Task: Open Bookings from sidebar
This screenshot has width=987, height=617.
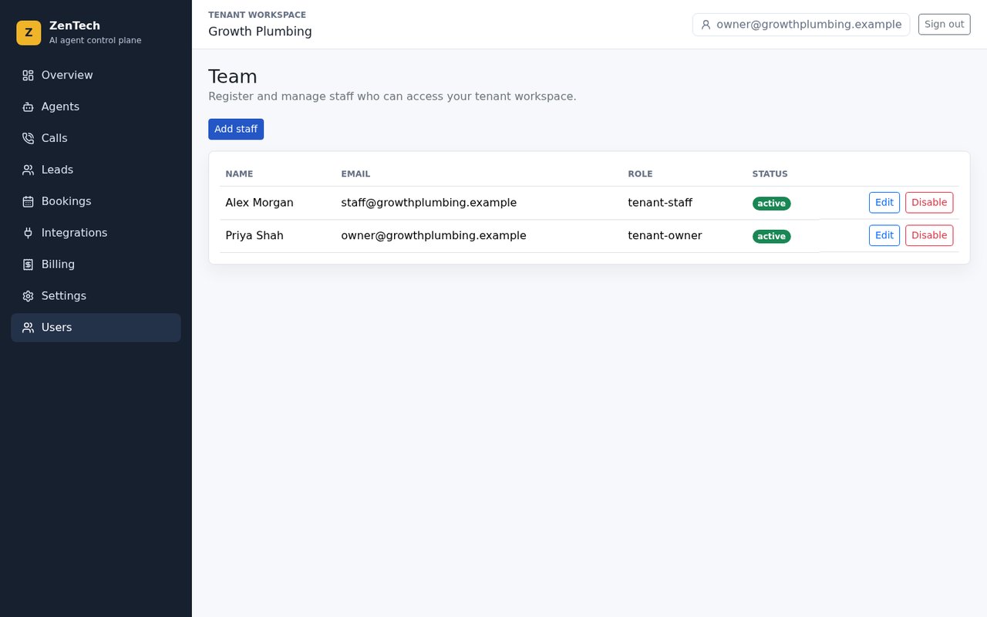Action: pos(96,201)
